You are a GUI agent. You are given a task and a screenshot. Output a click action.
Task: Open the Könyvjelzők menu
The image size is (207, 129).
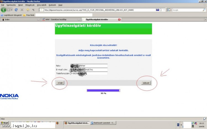[x=42, y=5]
